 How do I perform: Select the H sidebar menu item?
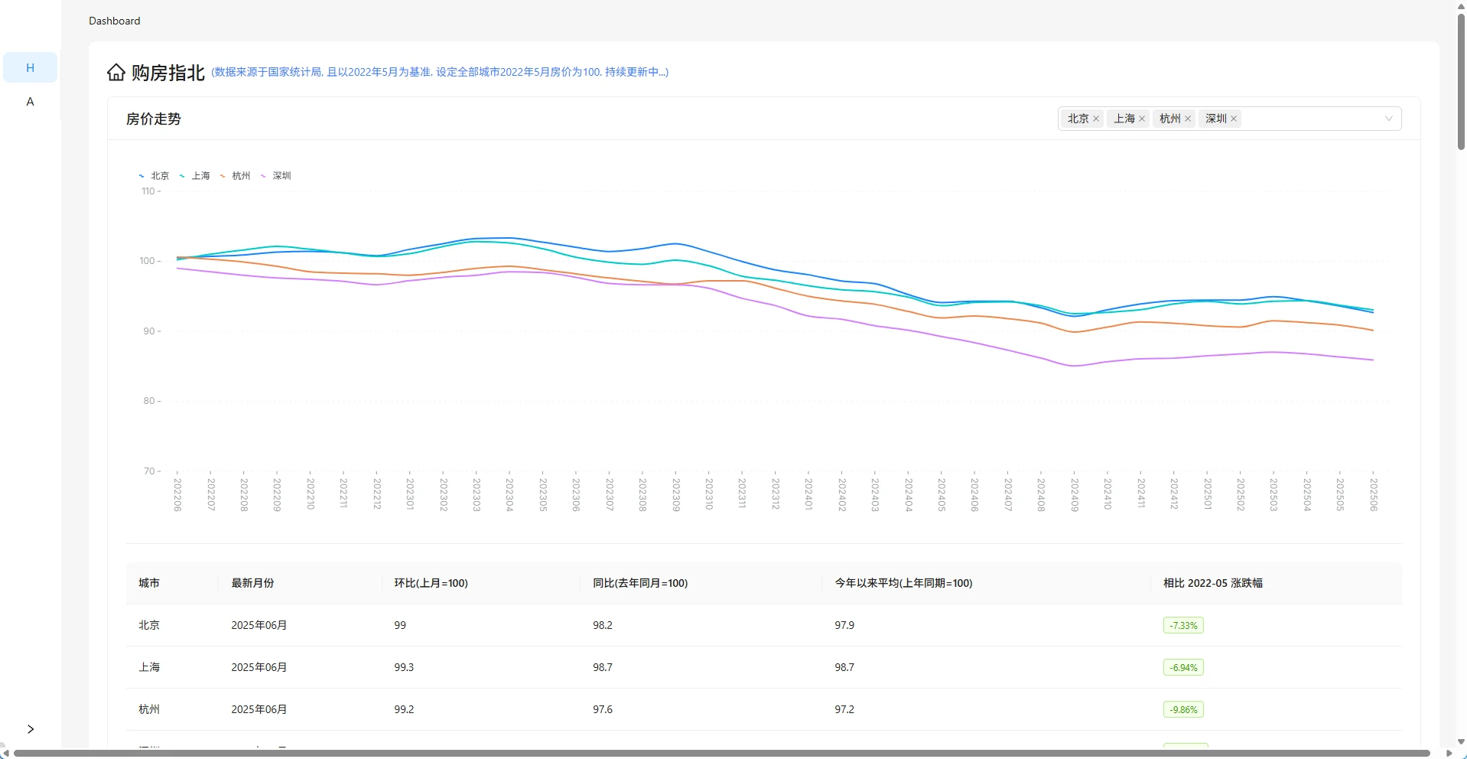tap(31, 67)
